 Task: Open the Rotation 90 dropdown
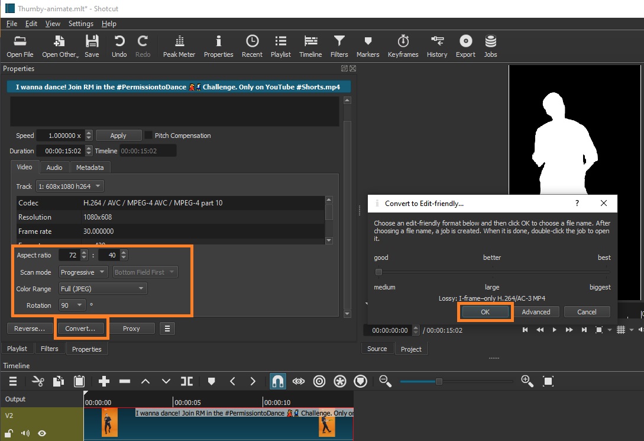coord(72,305)
